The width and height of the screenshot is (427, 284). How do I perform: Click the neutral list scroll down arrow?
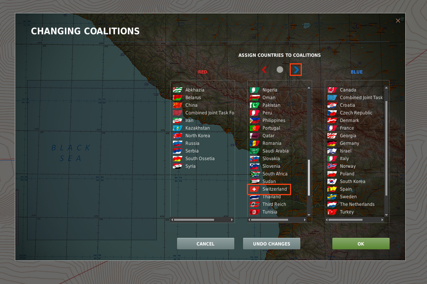point(309,215)
